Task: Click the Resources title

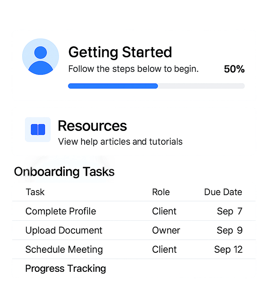Action: [x=92, y=126]
